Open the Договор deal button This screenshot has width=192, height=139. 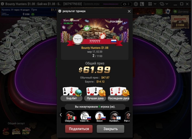181,12
